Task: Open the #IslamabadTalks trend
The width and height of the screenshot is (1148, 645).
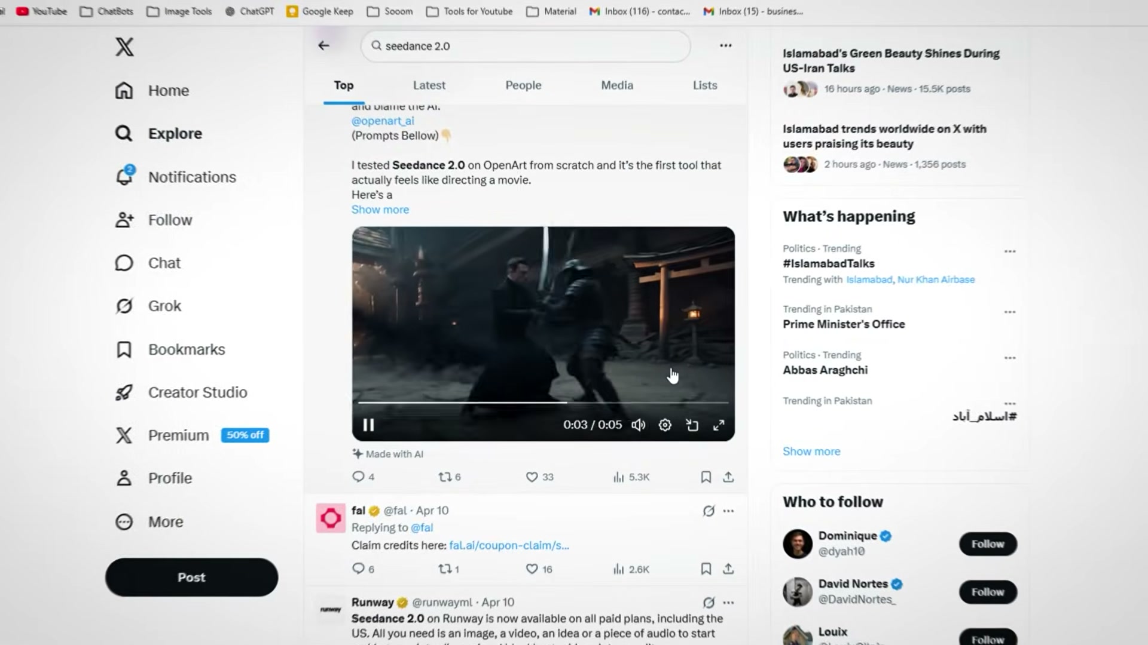Action: coord(829,263)
